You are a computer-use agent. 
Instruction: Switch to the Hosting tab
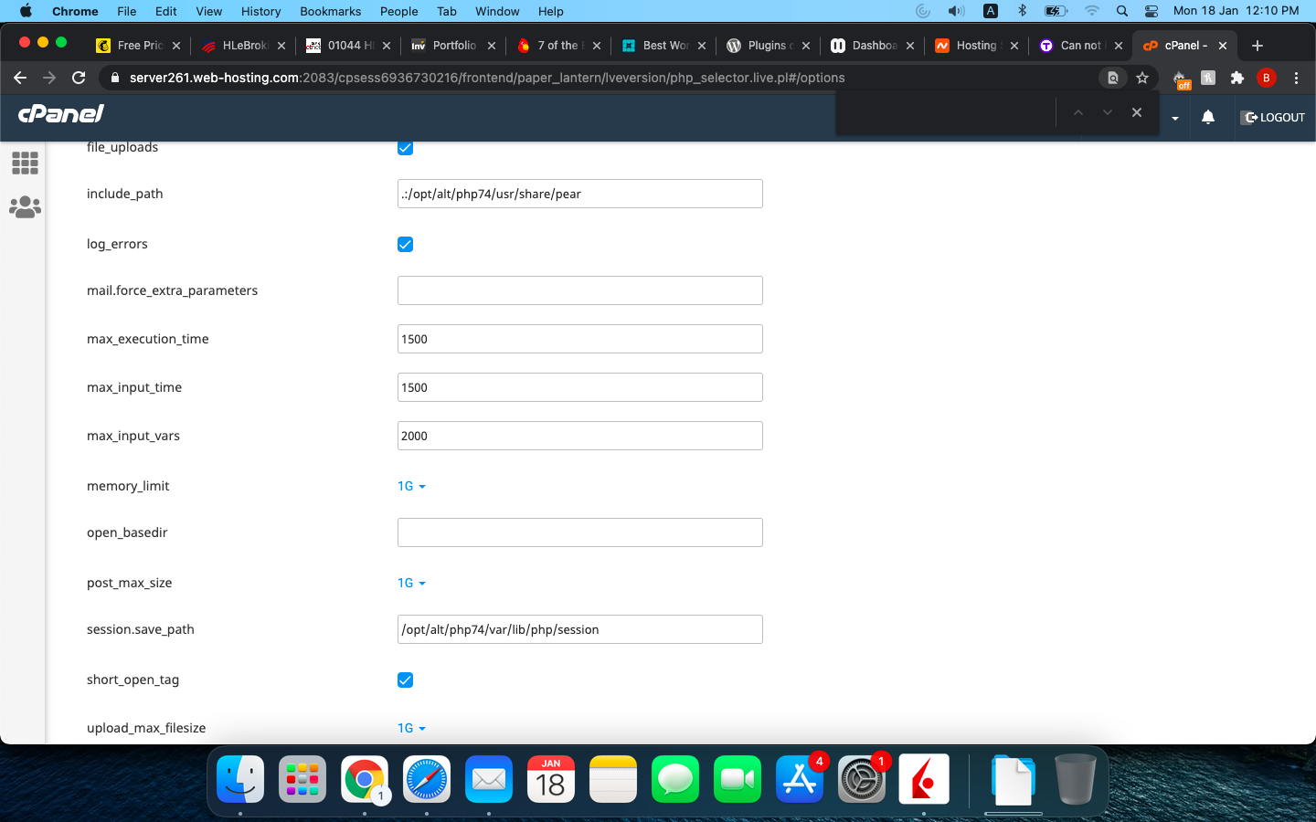point(976,45)
